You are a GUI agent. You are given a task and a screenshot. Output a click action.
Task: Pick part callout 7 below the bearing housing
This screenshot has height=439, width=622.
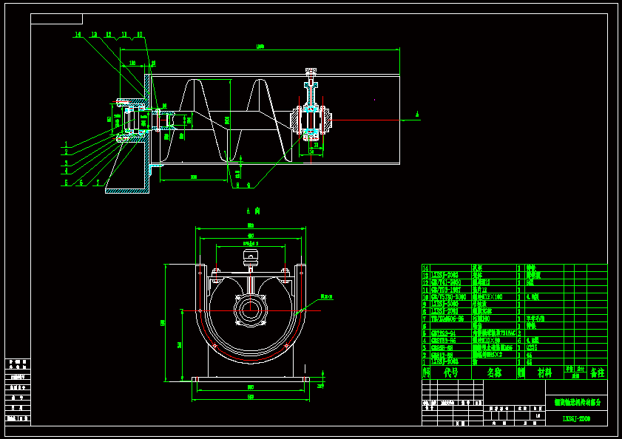[98, 183]
